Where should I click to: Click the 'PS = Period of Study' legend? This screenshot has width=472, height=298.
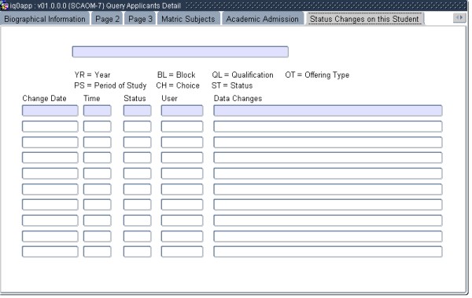[110, 85]
